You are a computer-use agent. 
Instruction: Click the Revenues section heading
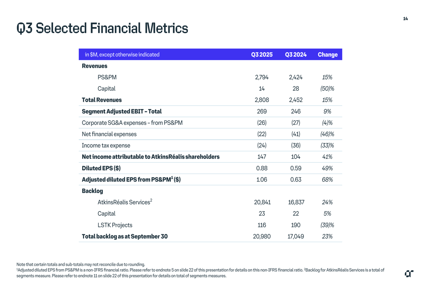94,66
